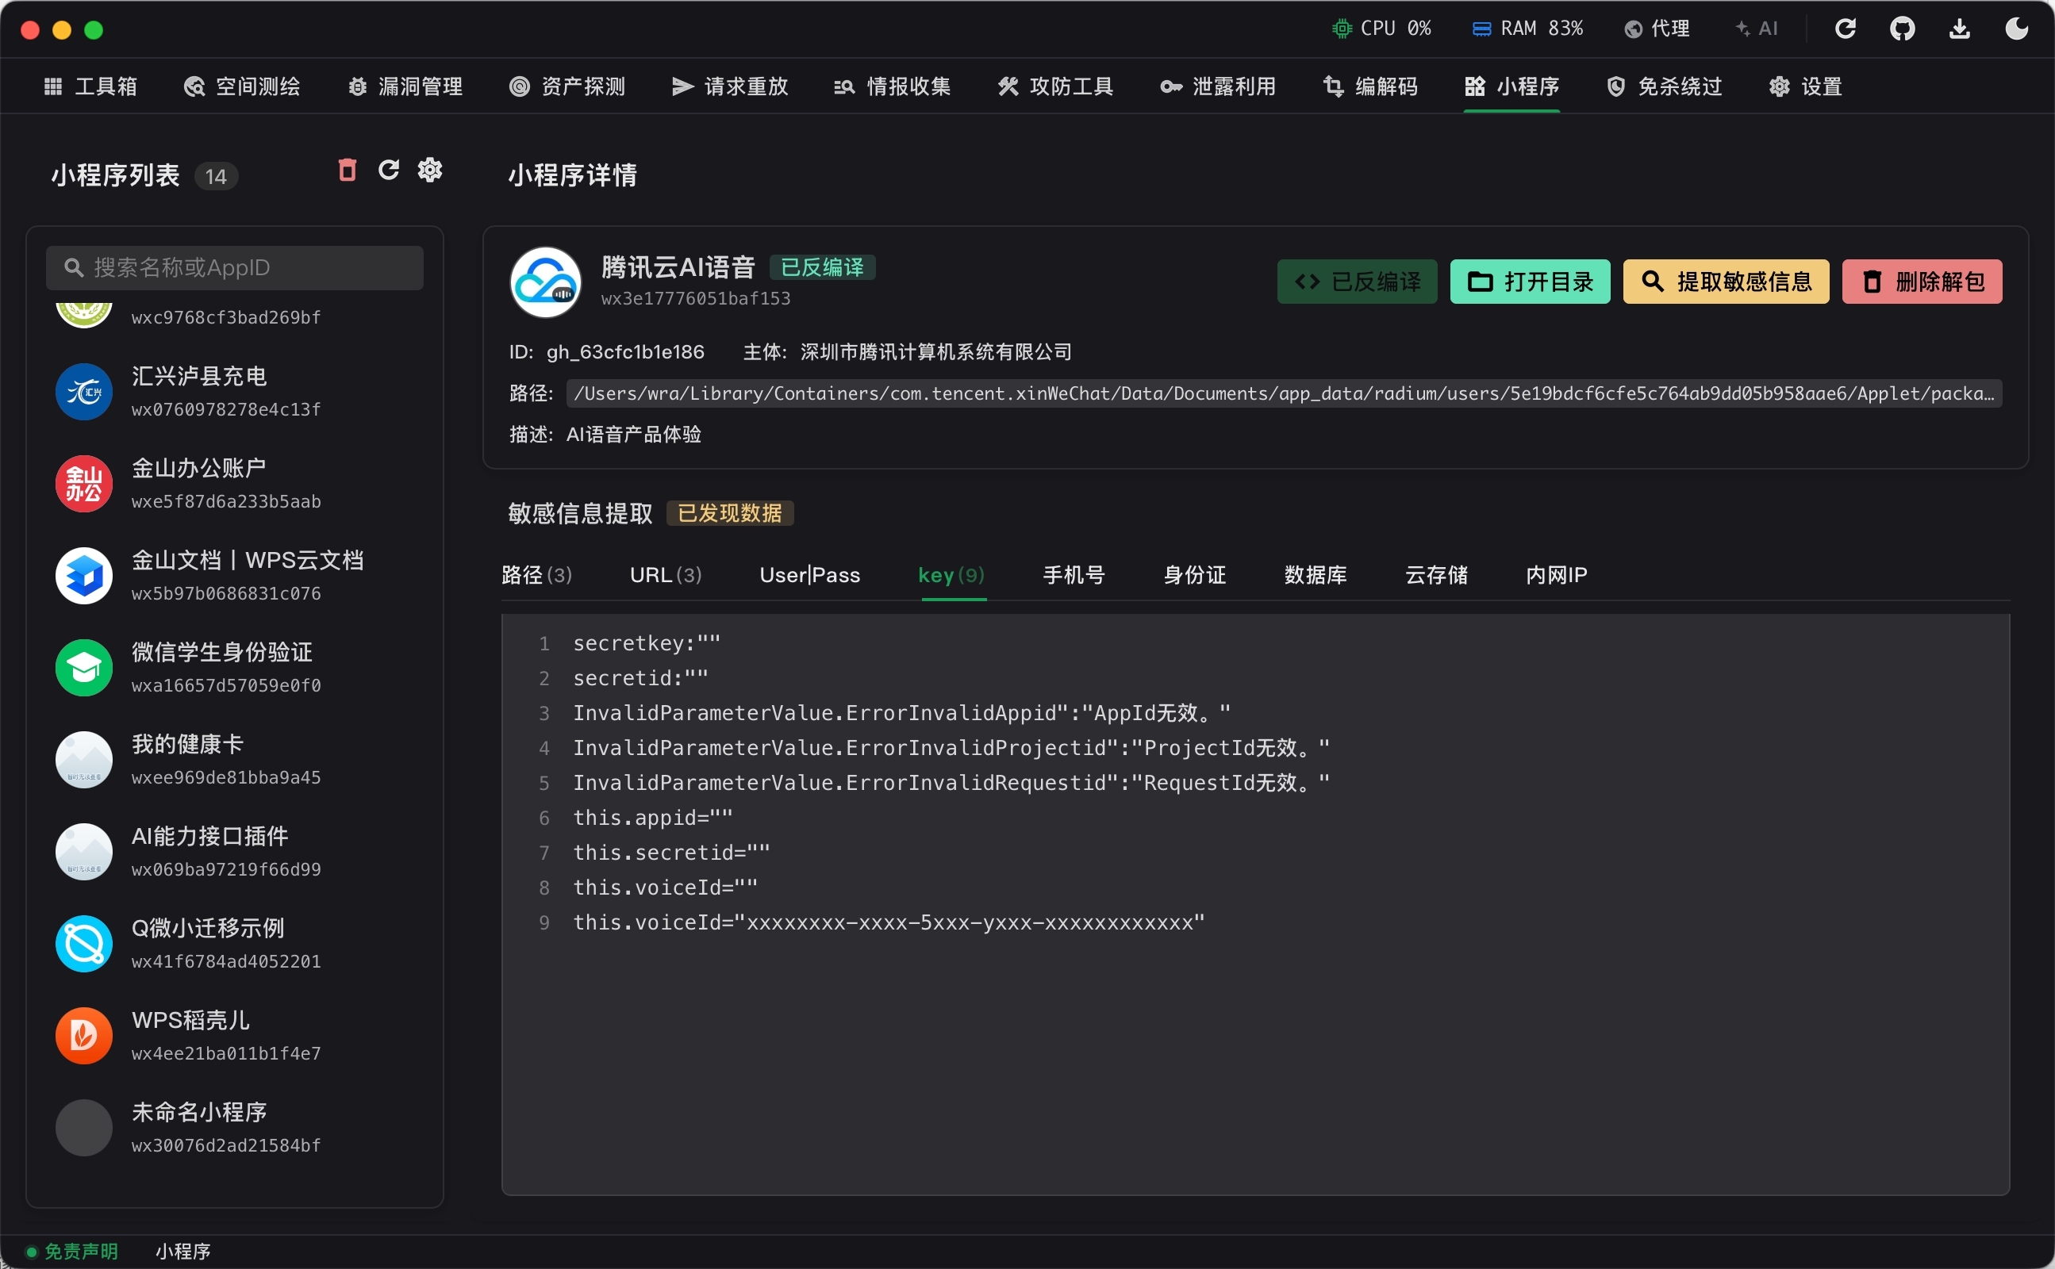Click the GitHub icon in title bar
Image resolution: width=2055 pixels, height=1269 pixels.
1902,29
